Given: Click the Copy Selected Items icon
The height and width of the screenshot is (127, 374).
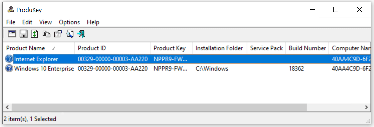Looking at the screenshot, I should click(x=46, y=34).
